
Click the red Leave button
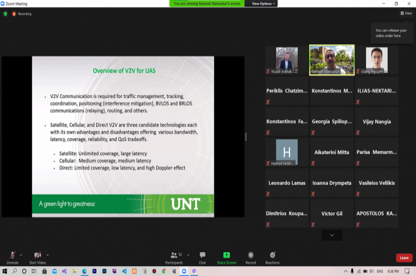pos(404,258)
